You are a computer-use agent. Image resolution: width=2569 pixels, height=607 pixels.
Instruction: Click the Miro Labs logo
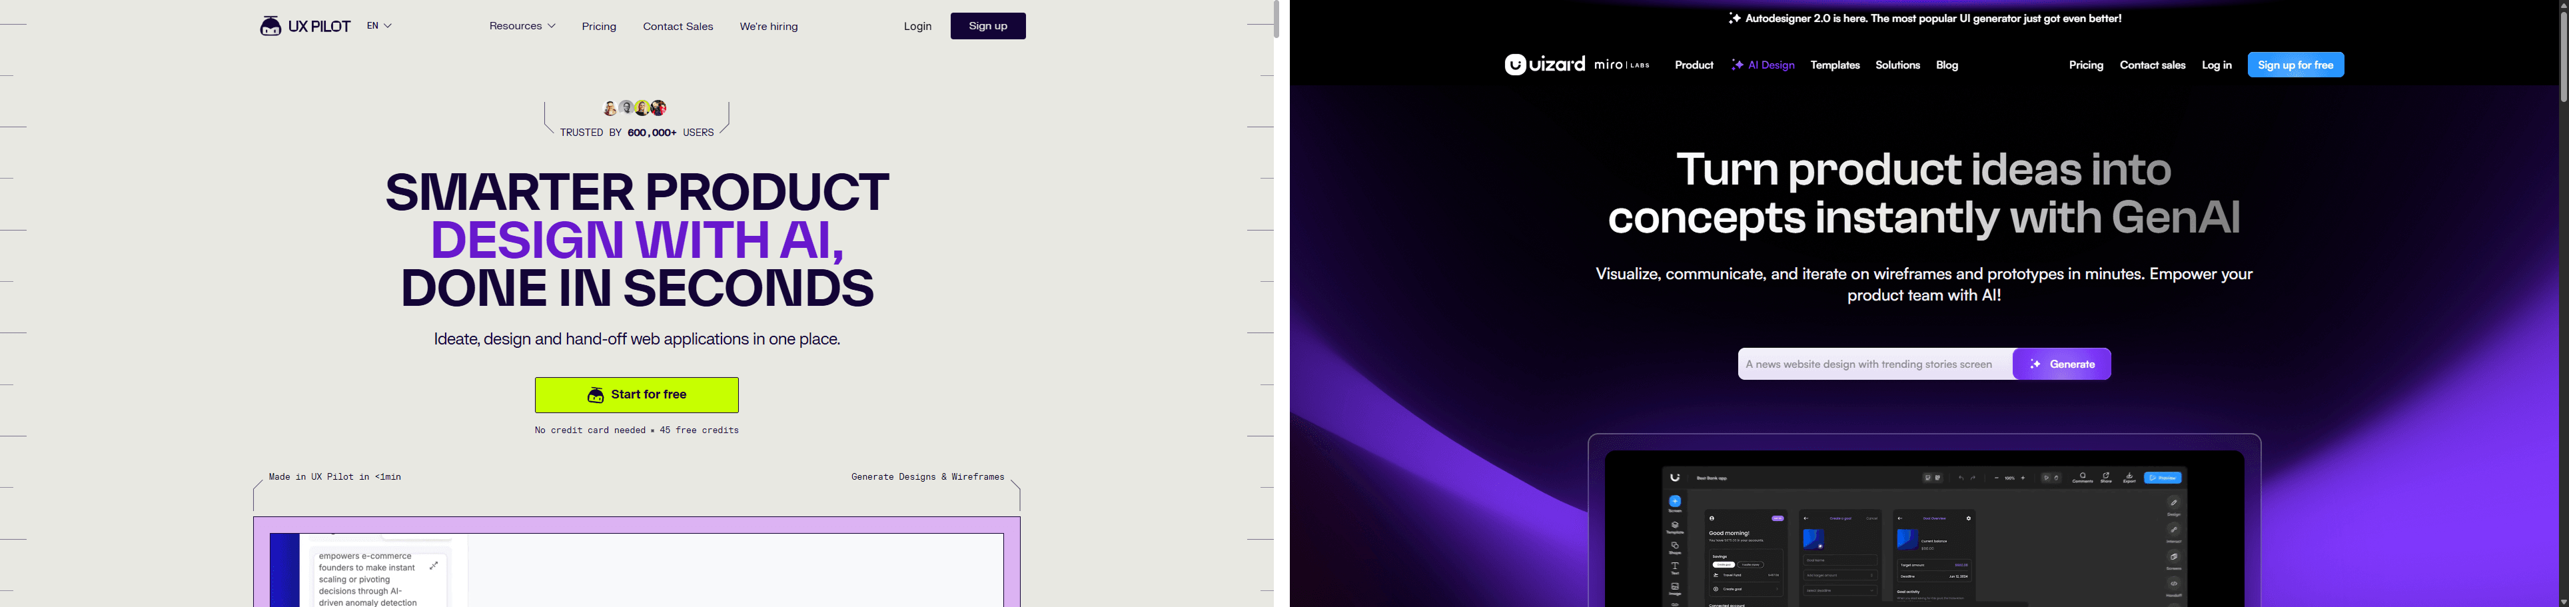coord(1622,65)
